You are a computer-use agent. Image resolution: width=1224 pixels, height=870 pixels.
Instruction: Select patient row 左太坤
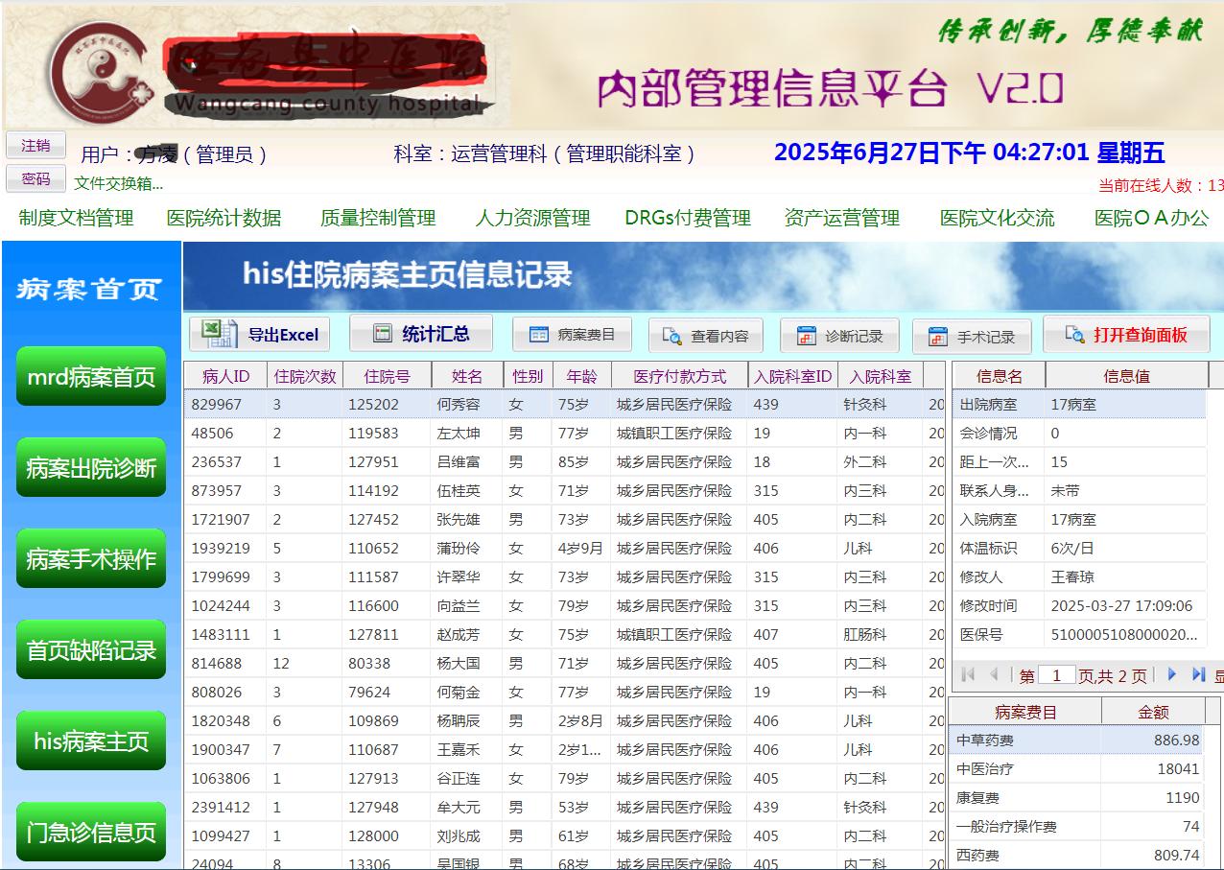click(564, 434)
